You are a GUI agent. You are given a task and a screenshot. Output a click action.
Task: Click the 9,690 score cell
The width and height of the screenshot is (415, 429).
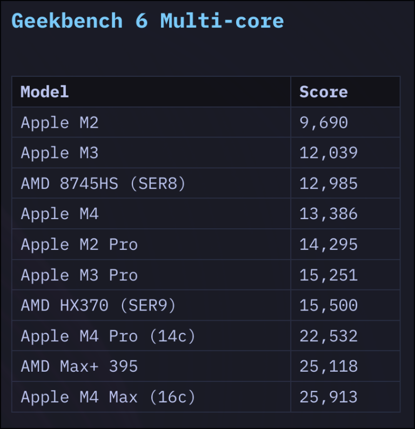(x=323, y=122)
